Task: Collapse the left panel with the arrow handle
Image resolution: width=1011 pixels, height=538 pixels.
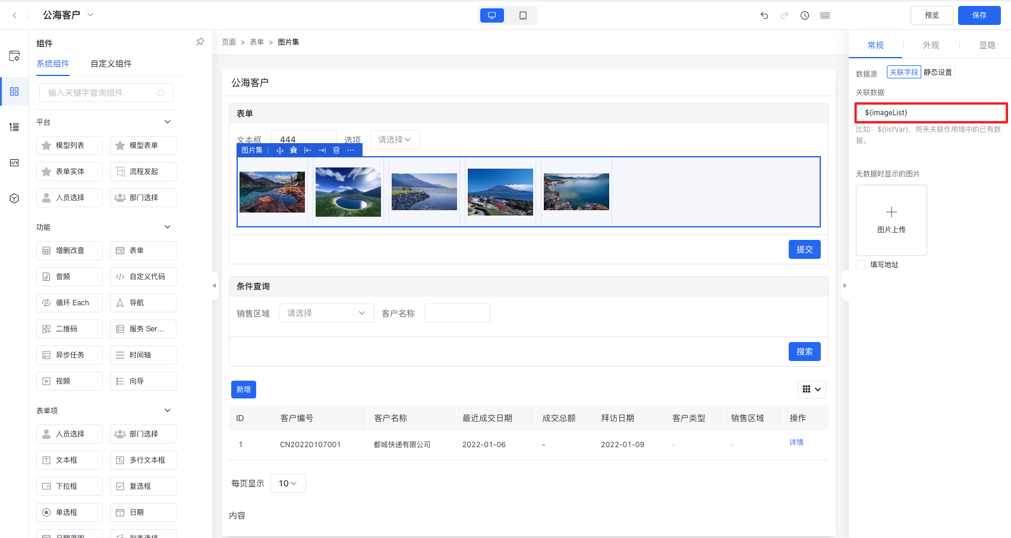Action: [x=215, y=286]
